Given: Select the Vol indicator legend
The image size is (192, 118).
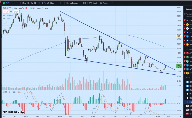Looking at the screenshot, I should point(8,16).
